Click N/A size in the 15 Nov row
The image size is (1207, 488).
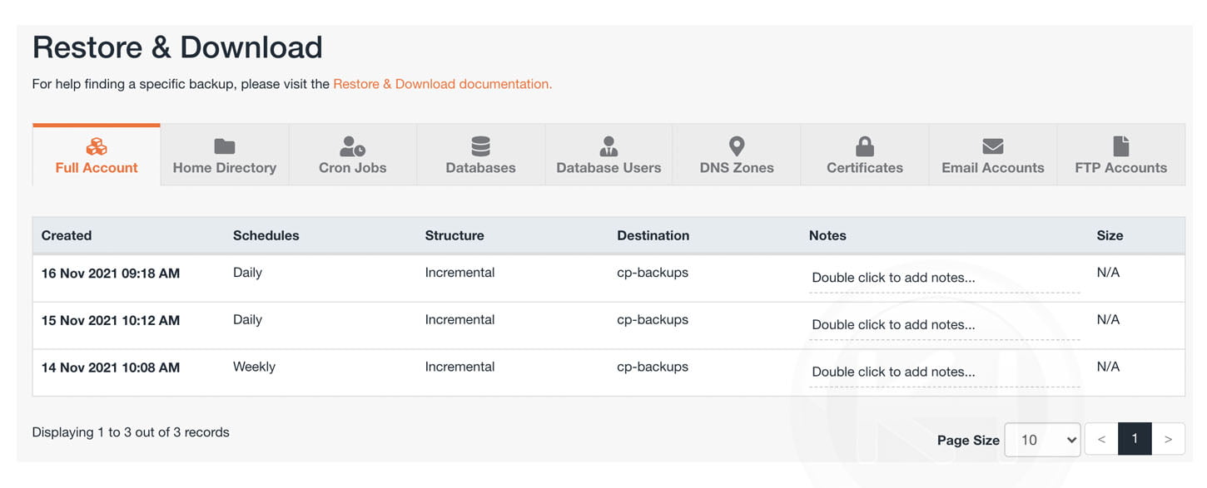coord(1108,320)
